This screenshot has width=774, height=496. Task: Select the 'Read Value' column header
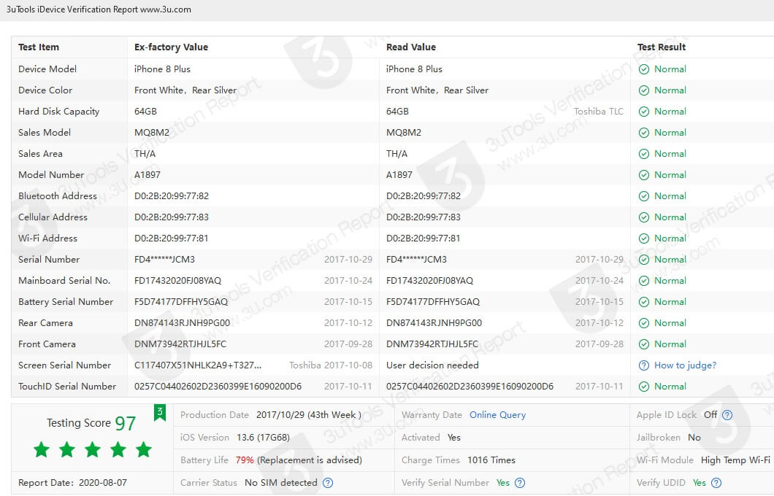(x=411, y=47)
